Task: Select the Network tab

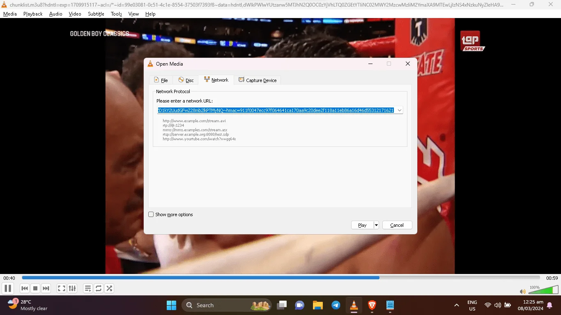Action: pos(216,80)
